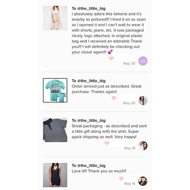This screenshot has height=190, width=190.
Task: Tap the heart icon on the kimono review
Action: (111, 58)
